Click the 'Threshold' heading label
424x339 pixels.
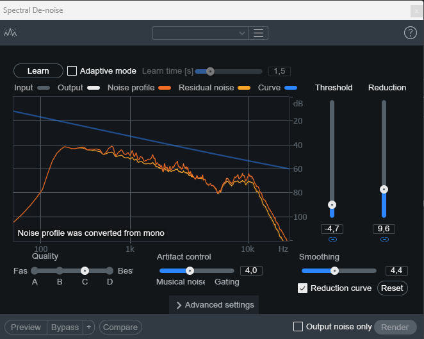pyautogui.click(x=334, y=88)
